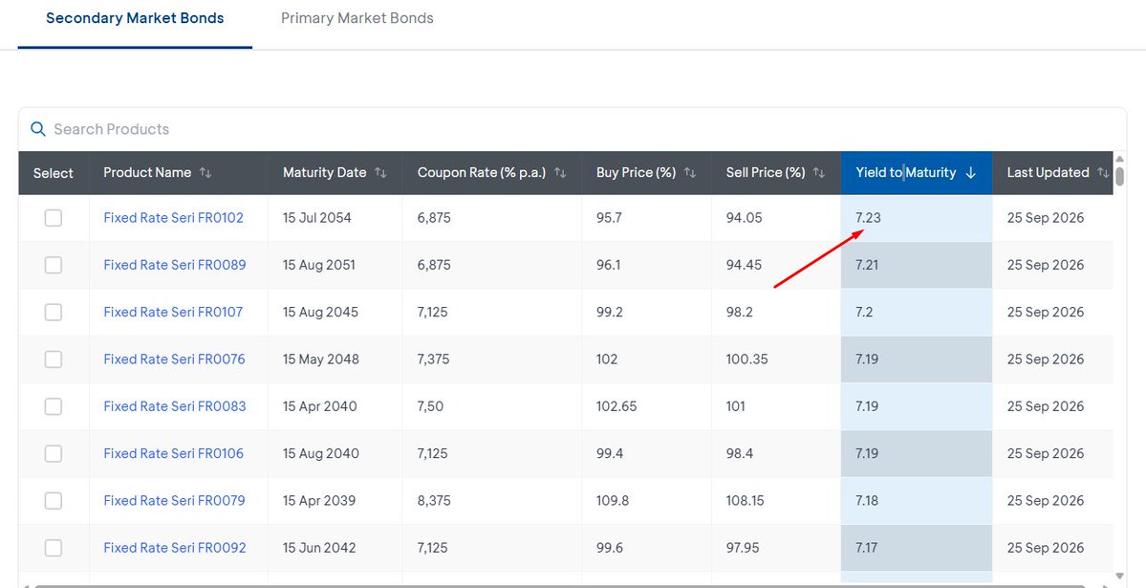The image size is (1146, 588).
Task: Click the 7.23 yield value
Action: pyautogui.click(x=868, y=218)
